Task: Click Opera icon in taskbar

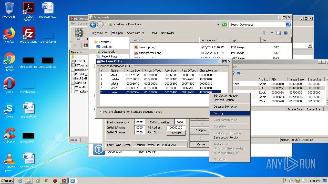Action: click(55, 181)
